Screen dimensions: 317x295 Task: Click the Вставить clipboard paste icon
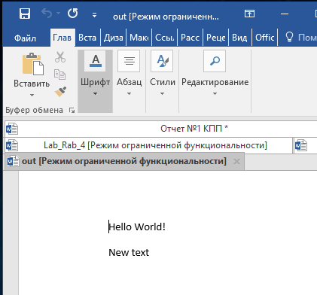[32, 64]
